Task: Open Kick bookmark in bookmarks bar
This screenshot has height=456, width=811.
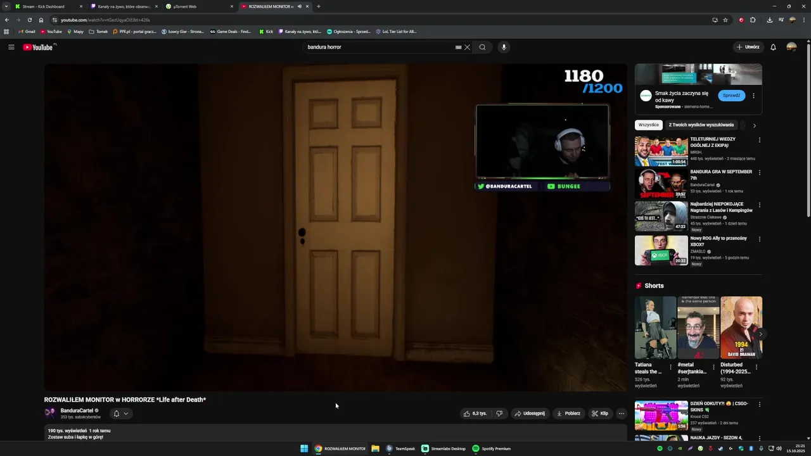Action: coord(266,32)
